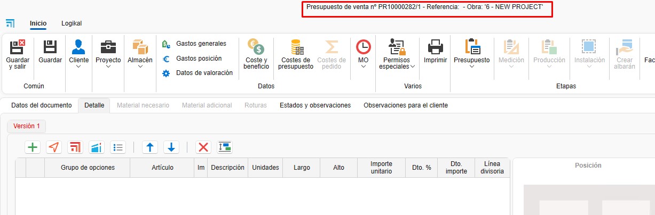Switch to the Inicio ribbon tab

click(x=38, y=23)
